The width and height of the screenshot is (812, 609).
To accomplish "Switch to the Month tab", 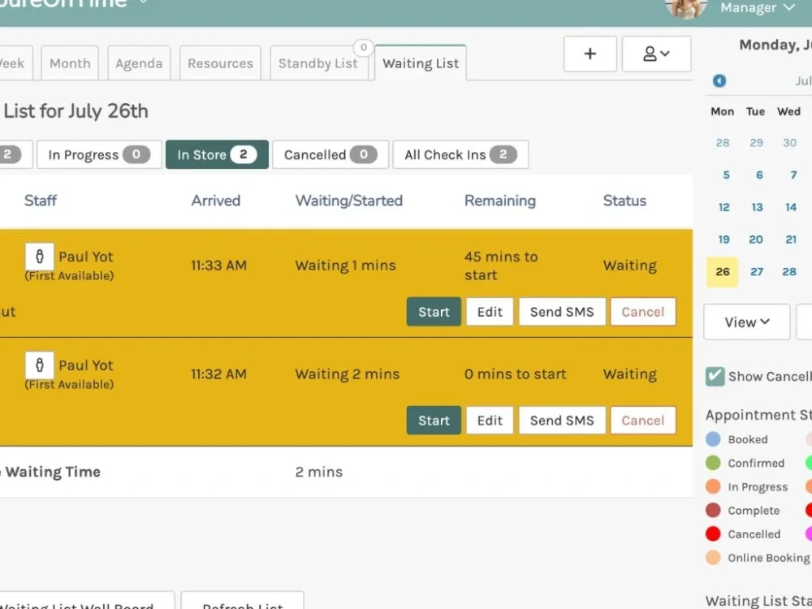I will click(70, 63).
